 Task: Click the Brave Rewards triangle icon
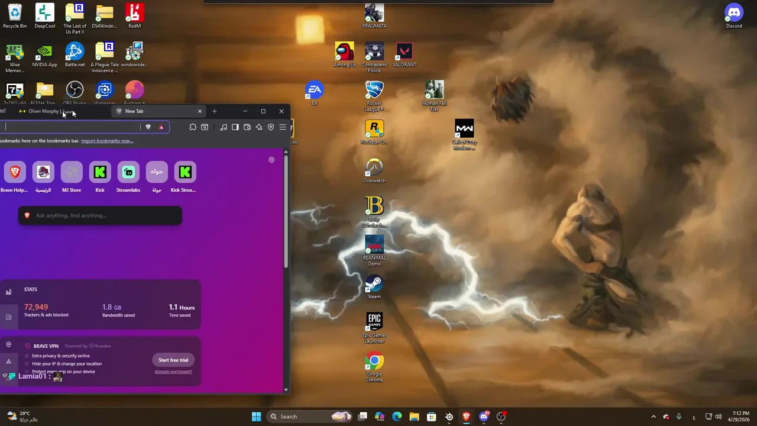click(x=161, y=127)
